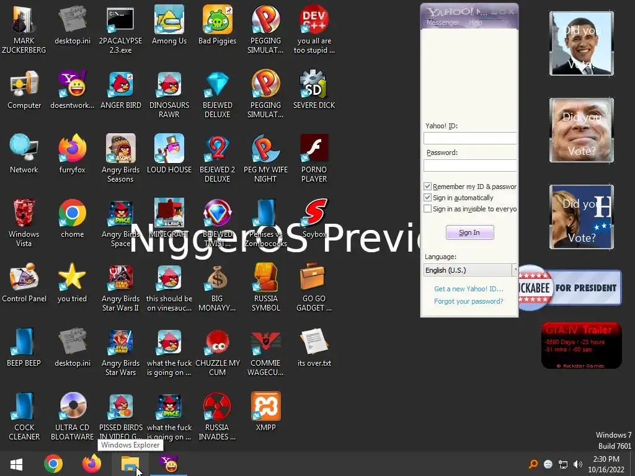This screenshot has width=635, height=476.
Task: Select the BIG MONAYY money bag icon
Action: pyautogui.click(x=218, y=288)
